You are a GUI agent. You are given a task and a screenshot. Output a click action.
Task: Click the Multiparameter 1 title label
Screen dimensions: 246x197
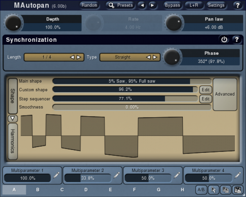[x=27, y=170]
